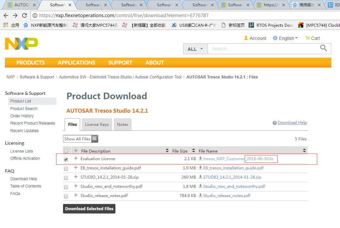340x228 pixels.
Task: Click the search magnifier icon
Action: [x=323, y=48]
